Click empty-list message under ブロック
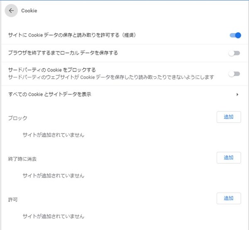 tap(54, 135)
